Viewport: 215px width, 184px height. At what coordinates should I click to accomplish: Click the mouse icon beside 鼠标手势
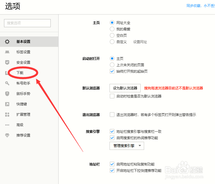(x=7, y=94)
